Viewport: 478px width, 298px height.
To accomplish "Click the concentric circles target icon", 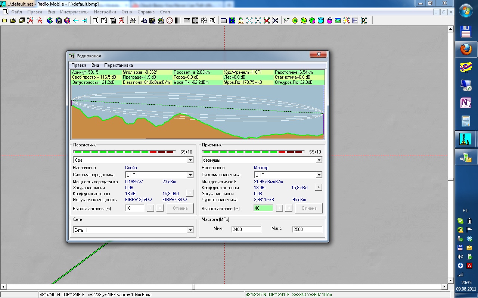I will tap(169, 21).
